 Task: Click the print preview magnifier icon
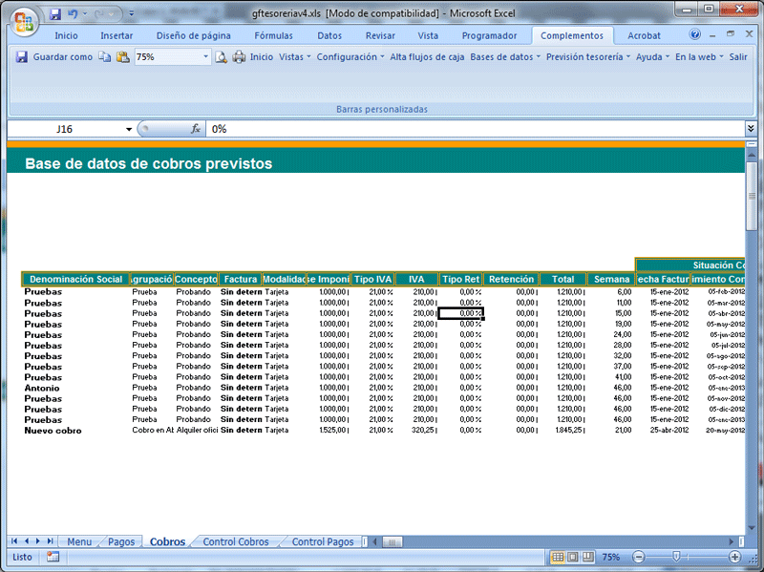tap(222, 57)
